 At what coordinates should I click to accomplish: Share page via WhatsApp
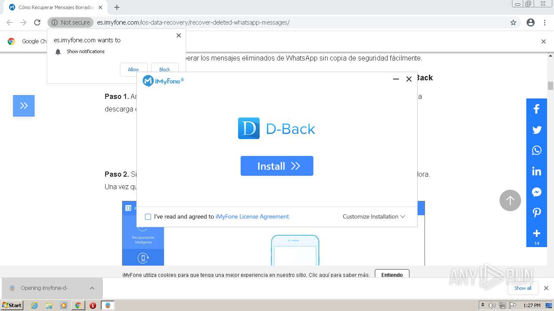[x=537, y=150]
